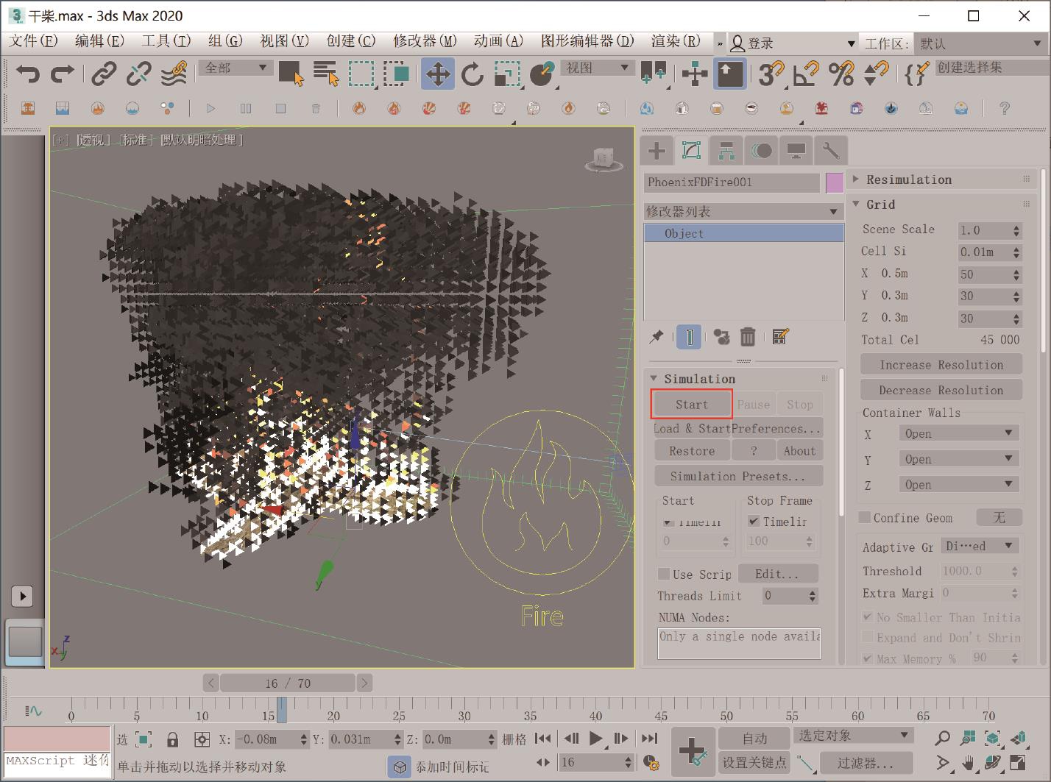
Task: Open the Container Walls X dropdown
Action: pos(958,433)
